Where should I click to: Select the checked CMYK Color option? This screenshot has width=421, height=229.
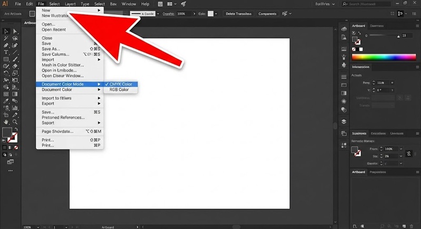point(121,84)
